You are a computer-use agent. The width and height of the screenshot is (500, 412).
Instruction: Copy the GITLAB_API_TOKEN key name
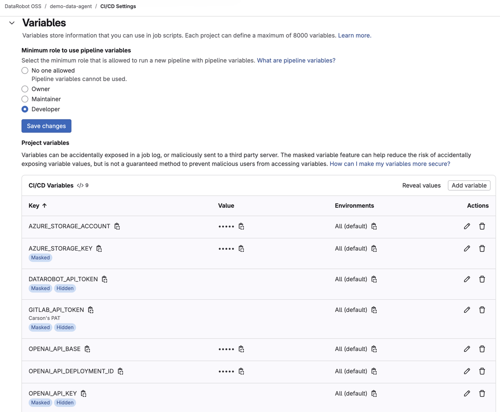click(x=91, y=310)
